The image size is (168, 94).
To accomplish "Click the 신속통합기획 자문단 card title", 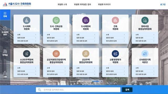I will [145, 61].
